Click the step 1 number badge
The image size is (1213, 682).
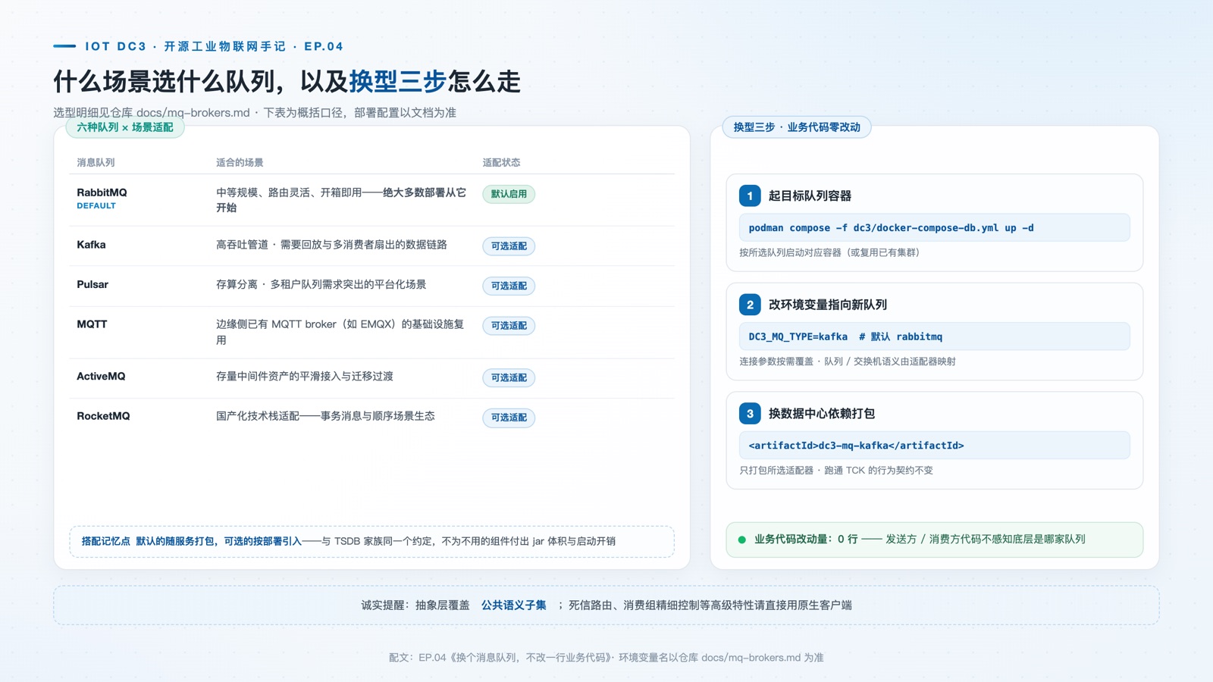(750, 196)
